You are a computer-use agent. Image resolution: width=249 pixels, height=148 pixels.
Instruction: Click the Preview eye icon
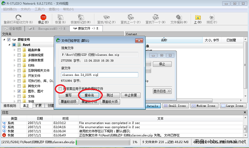[212, 18]
